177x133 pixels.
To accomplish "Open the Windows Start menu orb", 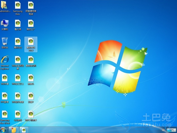I will [x=3, y=130].
